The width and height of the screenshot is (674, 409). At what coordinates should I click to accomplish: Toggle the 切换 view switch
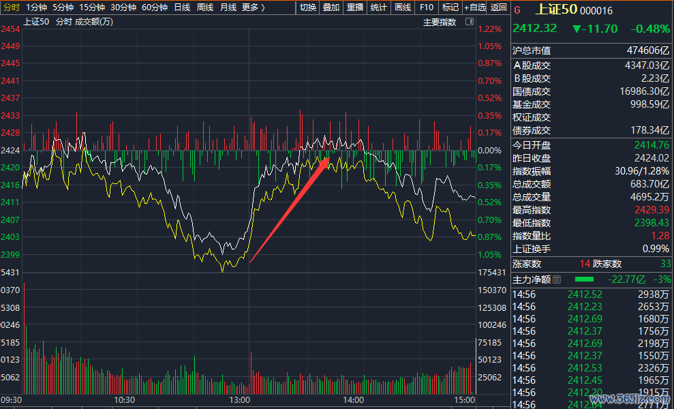coord(308,7)
